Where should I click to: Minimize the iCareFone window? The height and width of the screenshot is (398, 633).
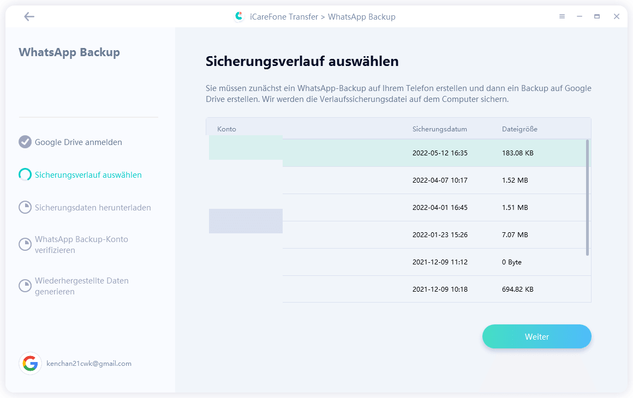[580, 16]
